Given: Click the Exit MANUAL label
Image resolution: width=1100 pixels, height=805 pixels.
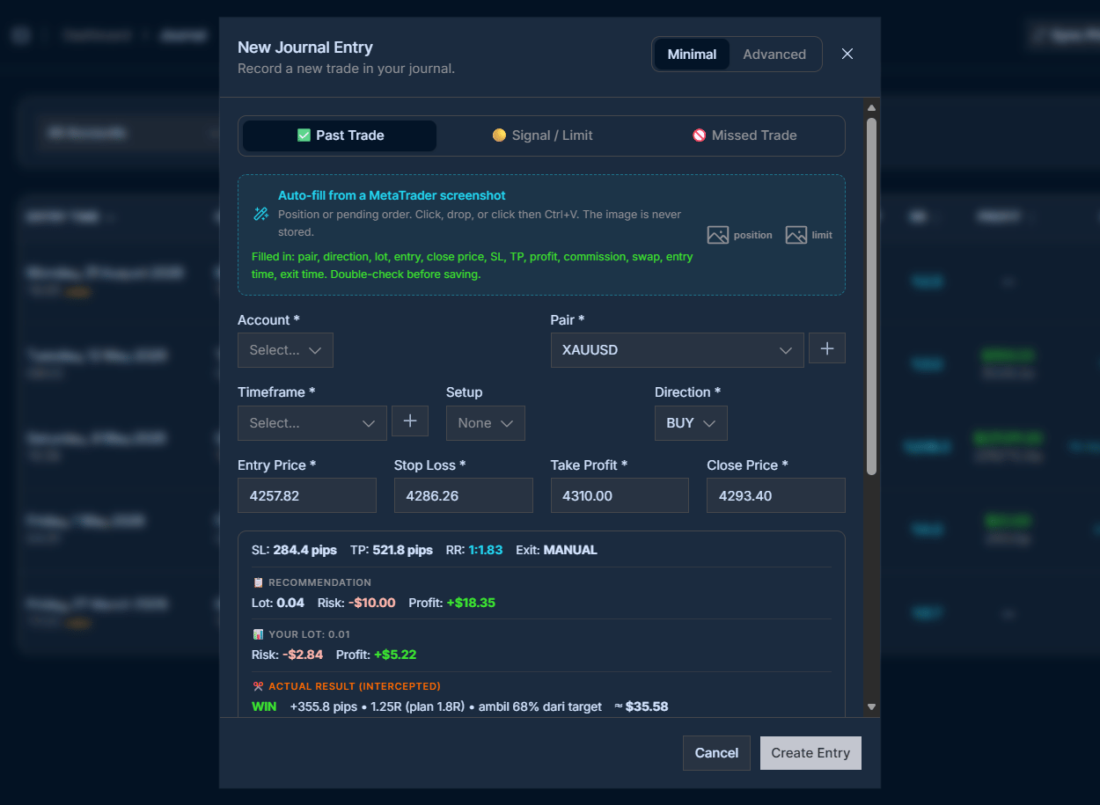Looking at the screenshot, I should [570, 550].
